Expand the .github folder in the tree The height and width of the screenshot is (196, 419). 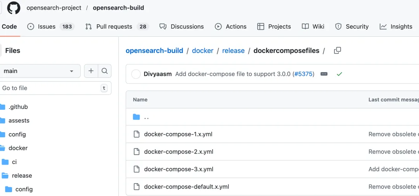pos(3,107)
